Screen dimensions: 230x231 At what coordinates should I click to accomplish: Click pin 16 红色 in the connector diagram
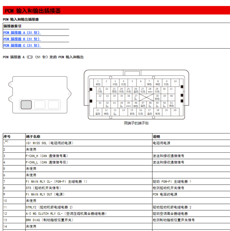point(140,112)
